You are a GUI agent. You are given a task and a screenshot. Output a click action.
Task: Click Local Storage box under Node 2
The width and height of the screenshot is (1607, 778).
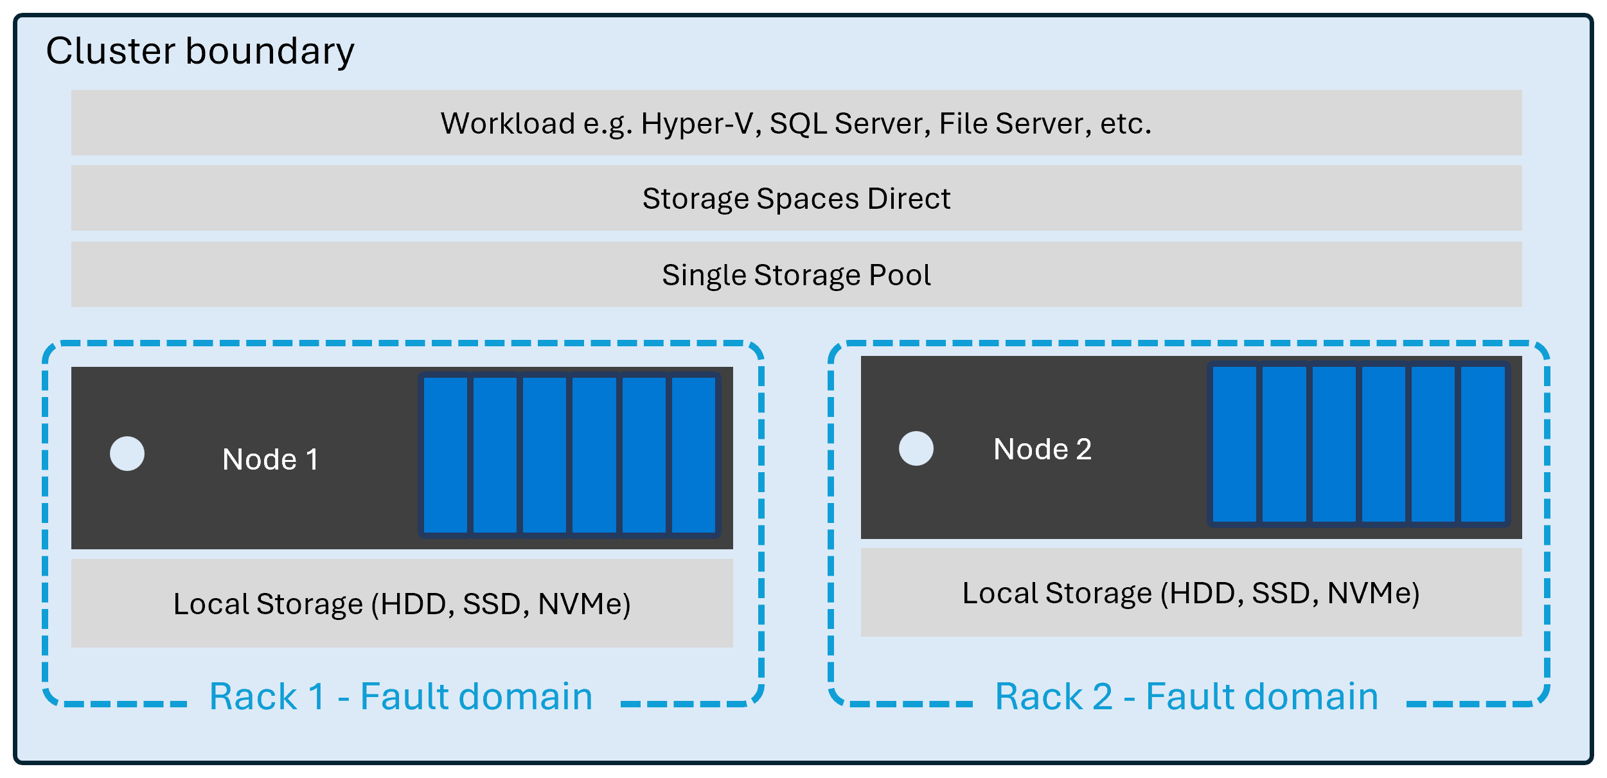(x=1191, y=593)
